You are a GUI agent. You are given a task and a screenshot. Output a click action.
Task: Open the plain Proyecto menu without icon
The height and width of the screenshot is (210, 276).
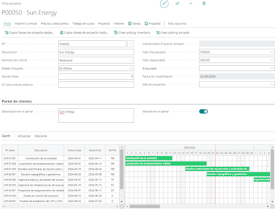(104, 24)
